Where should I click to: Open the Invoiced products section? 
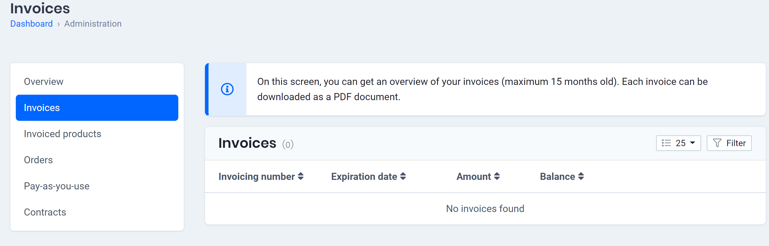[62, 134]
